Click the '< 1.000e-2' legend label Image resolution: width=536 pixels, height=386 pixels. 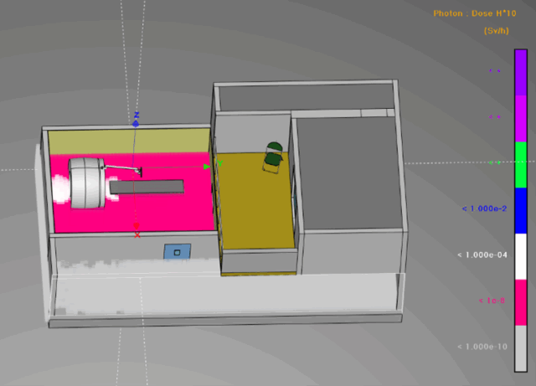(484, 208)
